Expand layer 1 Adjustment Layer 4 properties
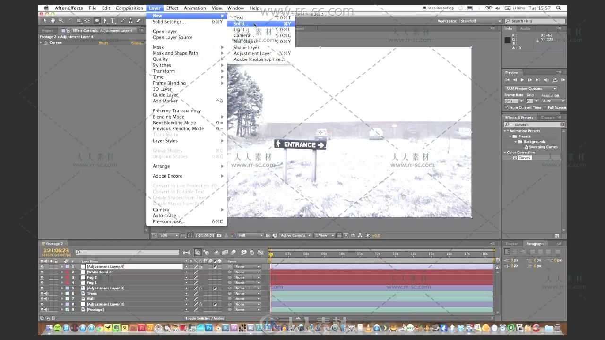The image size is (605, 340). pos(62,267)
